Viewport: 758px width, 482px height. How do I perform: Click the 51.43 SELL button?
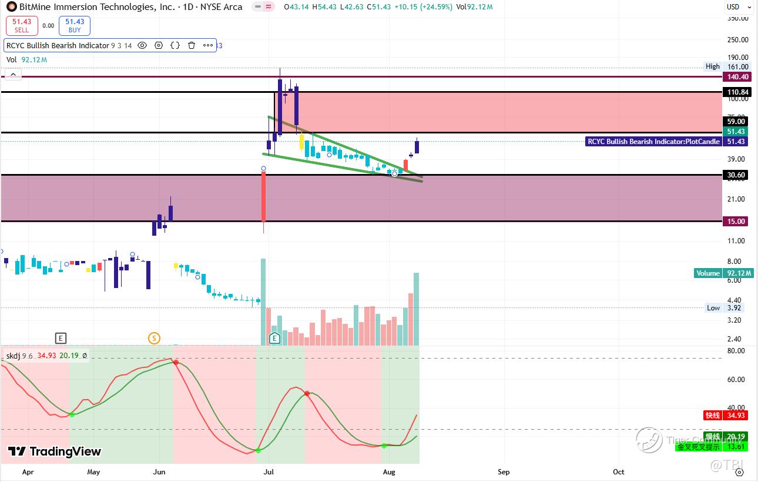pos(22,25)
